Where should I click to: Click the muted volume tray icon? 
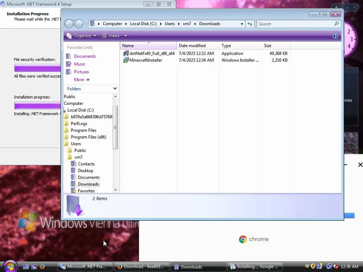[x=336, y=266]
